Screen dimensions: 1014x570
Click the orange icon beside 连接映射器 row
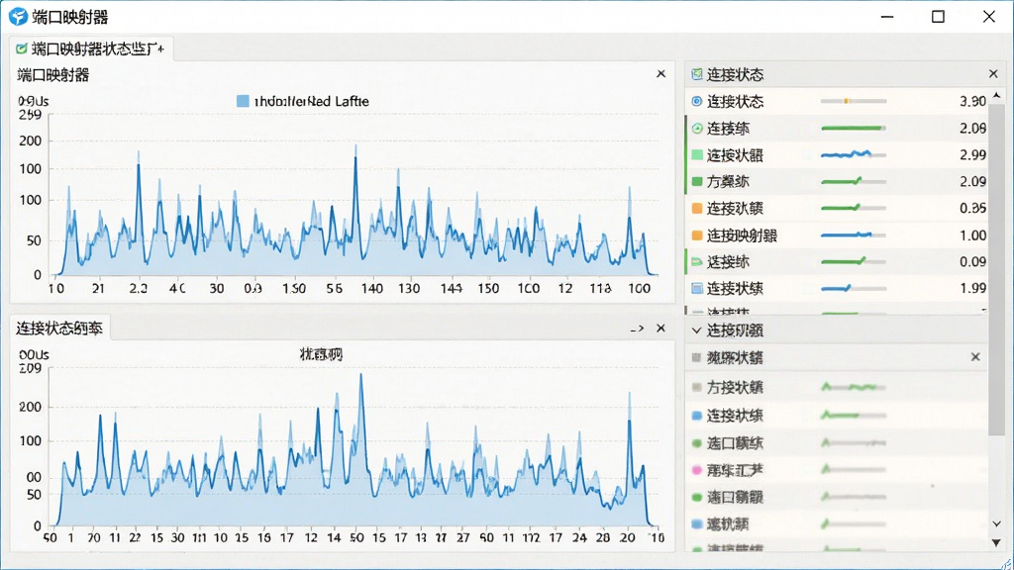tap(696, 236)
